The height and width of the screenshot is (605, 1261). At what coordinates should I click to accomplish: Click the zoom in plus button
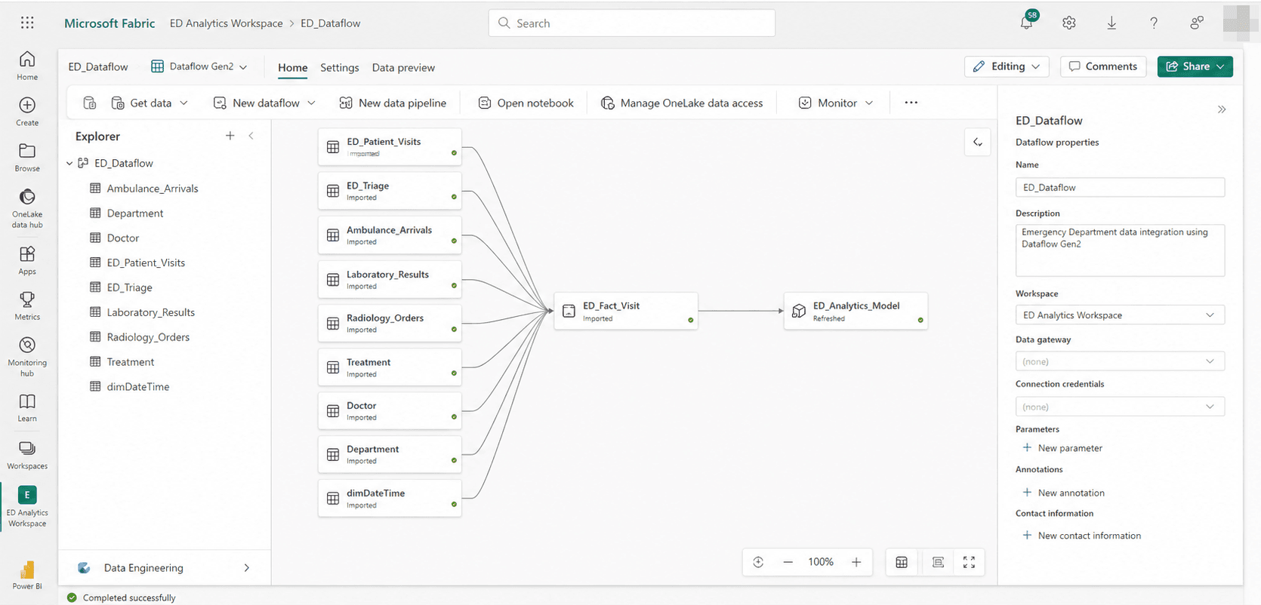[x=856, y=562]
